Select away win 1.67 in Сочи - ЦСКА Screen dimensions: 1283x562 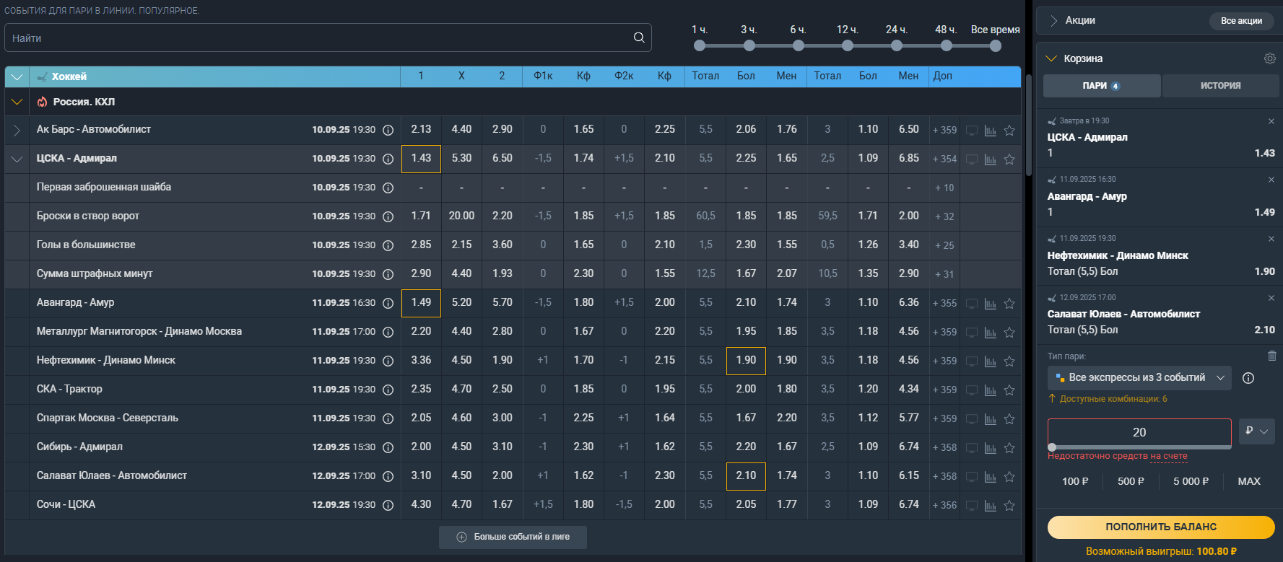502,504
